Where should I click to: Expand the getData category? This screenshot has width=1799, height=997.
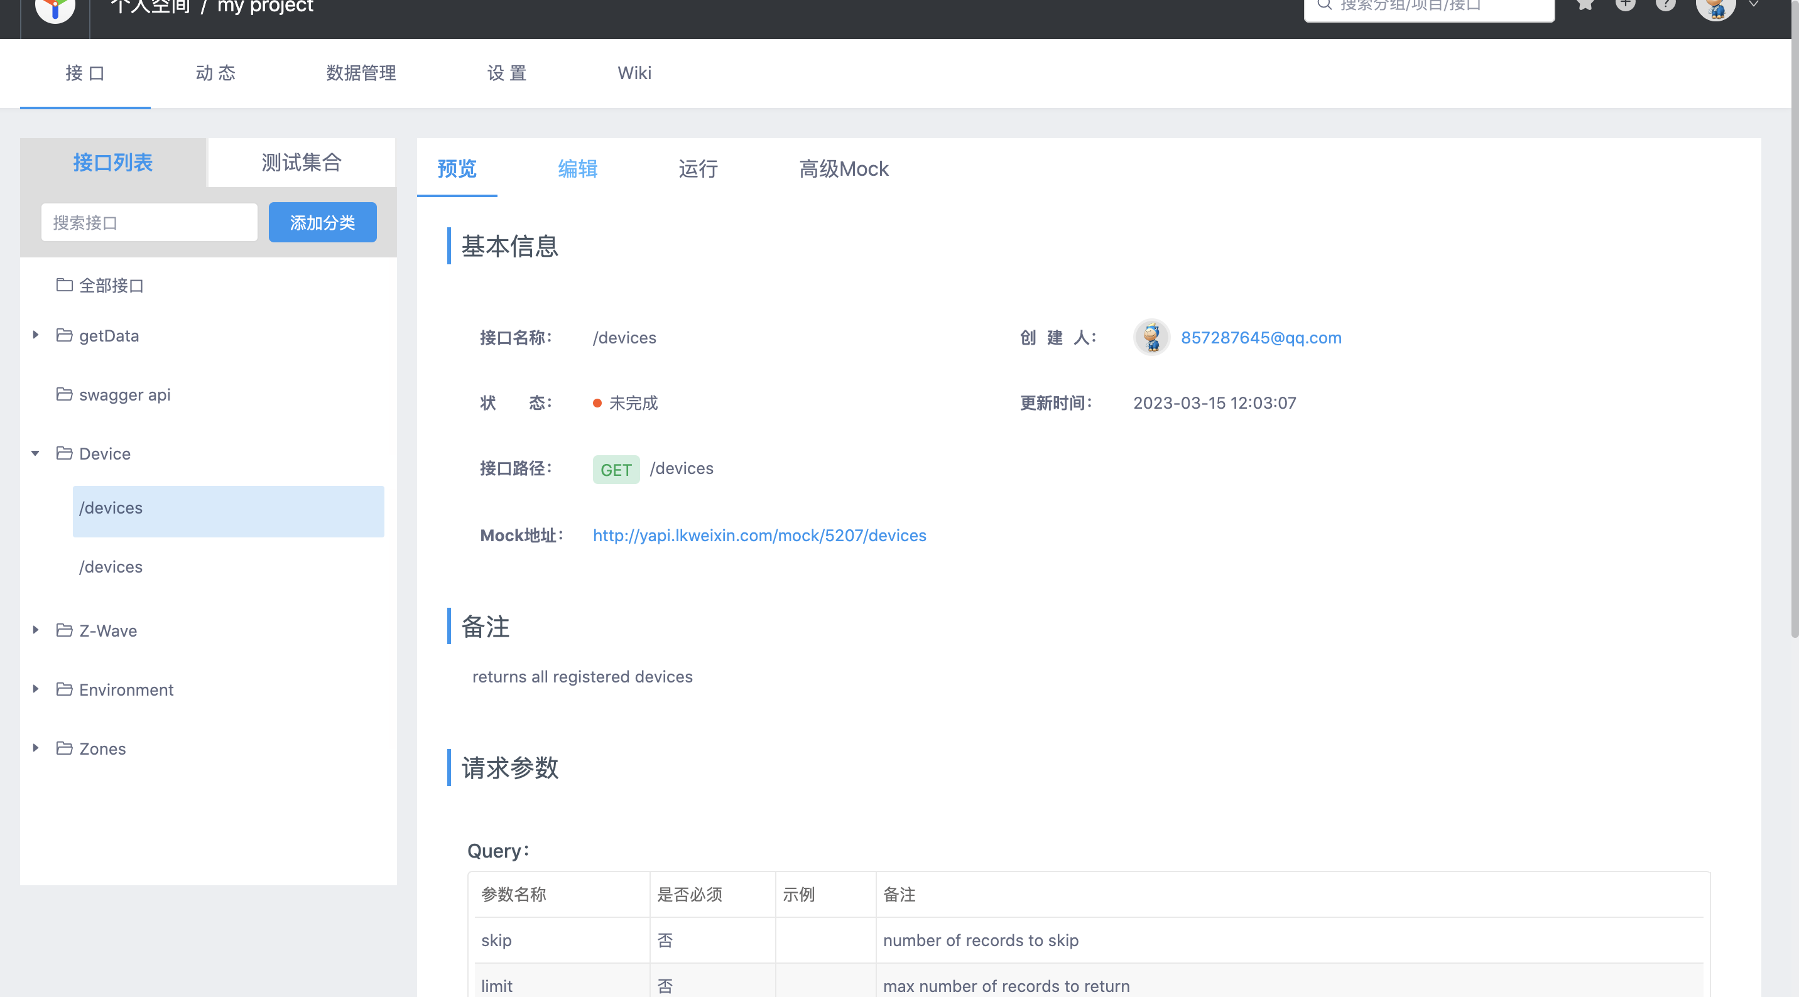pos(36,335)
